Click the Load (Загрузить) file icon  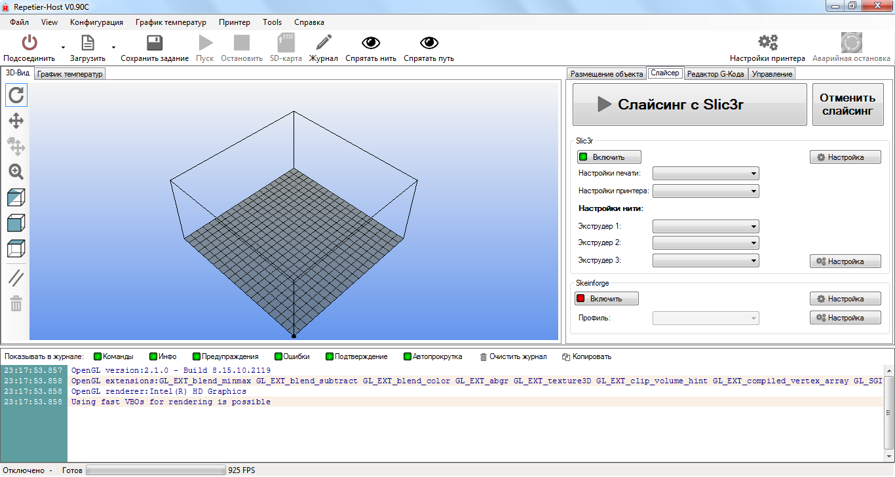tap(87, 43)
